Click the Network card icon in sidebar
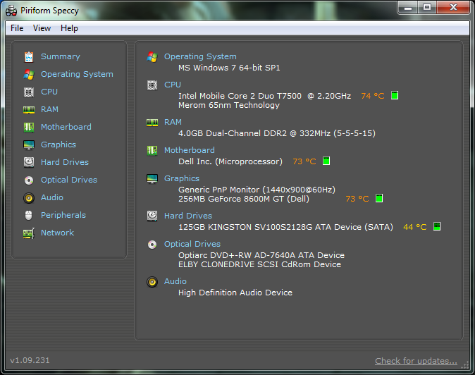This screenshot has width=475, height=375. point(29,233)
